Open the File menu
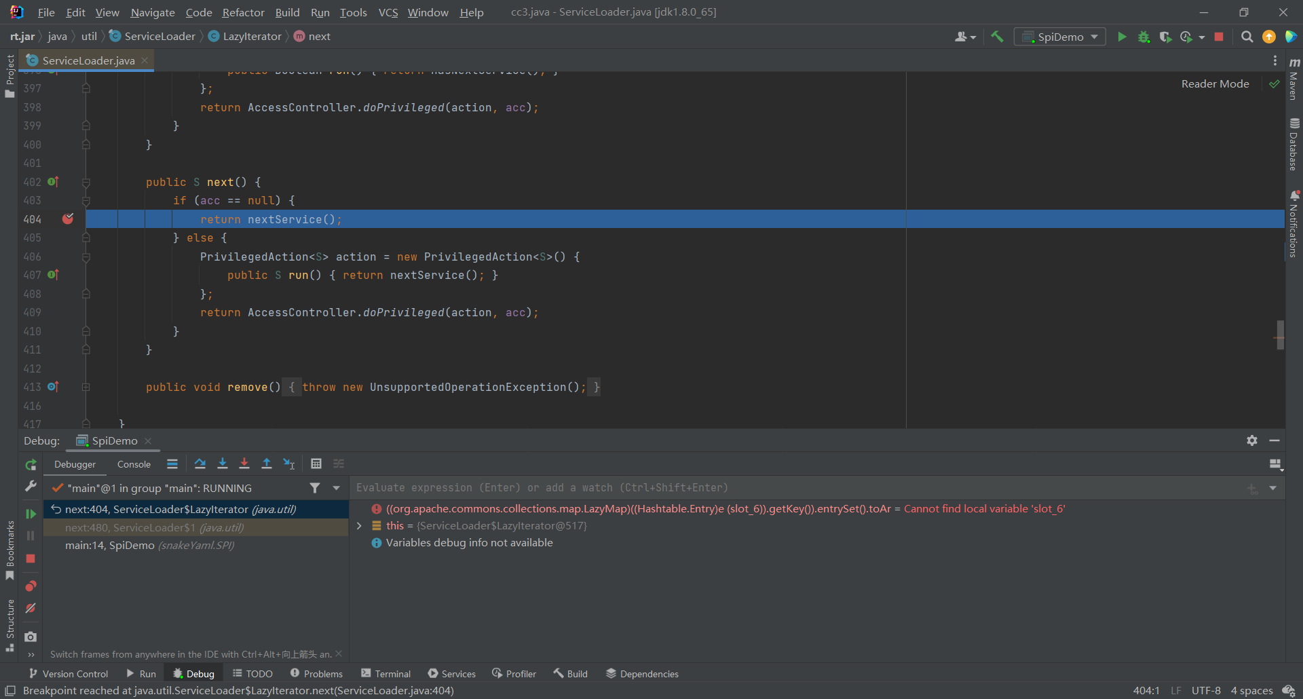Viewport: 1303px width, 699px height. (x=46, y=12)
